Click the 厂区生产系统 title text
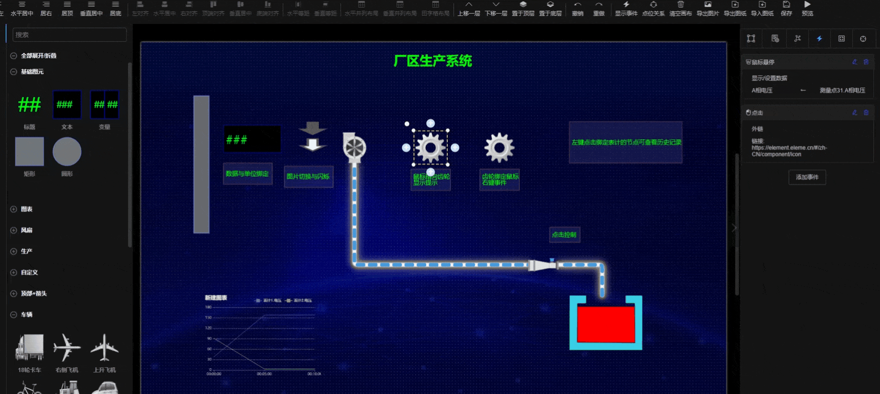The width and height of the screenshot is (880, 394). (433, 61)
